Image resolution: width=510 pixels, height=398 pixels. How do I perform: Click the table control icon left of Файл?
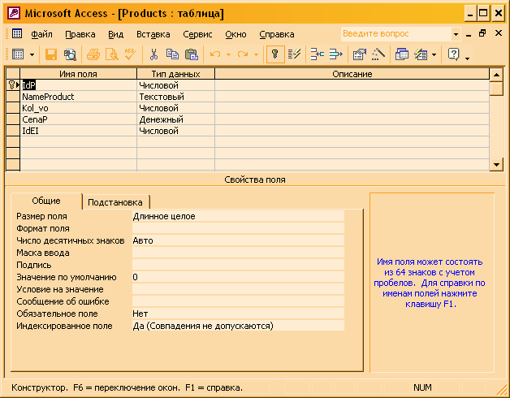coord(17,33)
